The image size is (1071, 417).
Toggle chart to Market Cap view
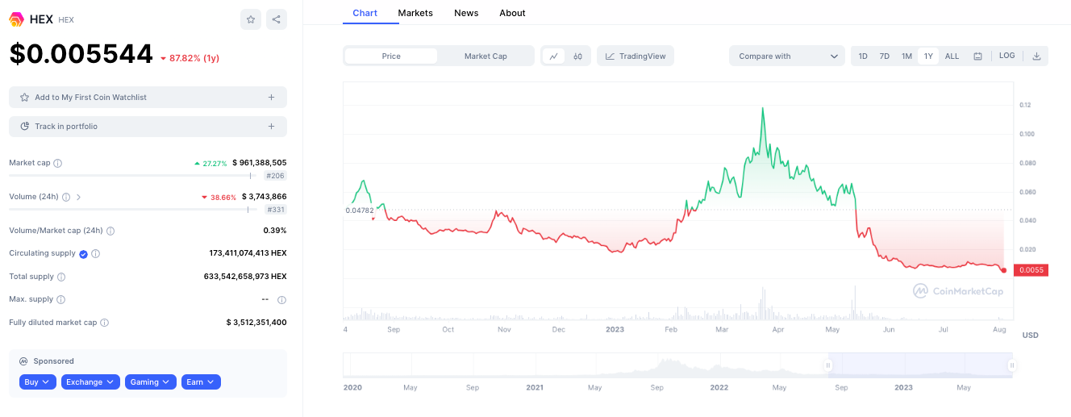(x=485, y=56)
